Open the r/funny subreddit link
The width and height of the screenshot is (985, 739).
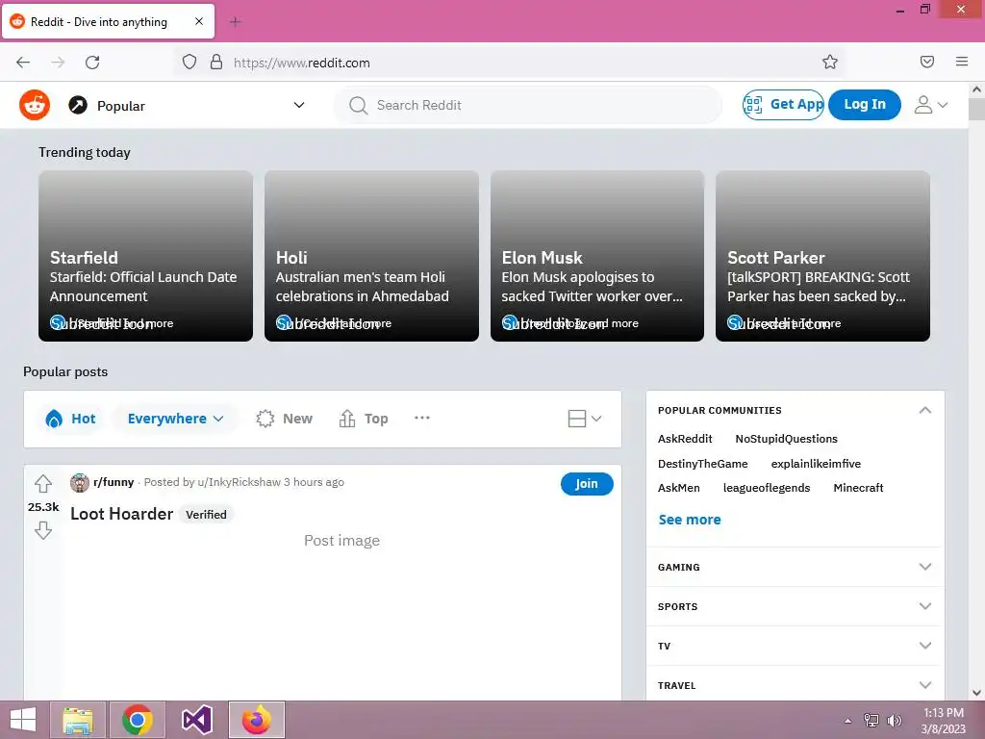(114, 482)
